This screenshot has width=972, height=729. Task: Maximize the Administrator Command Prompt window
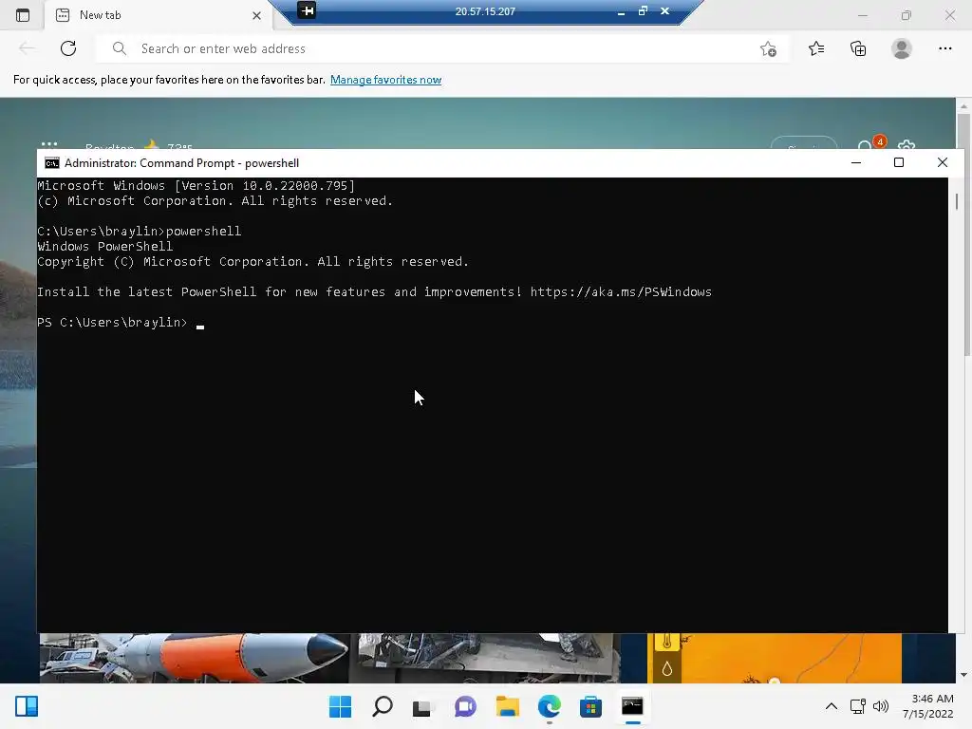coord(899,162)
